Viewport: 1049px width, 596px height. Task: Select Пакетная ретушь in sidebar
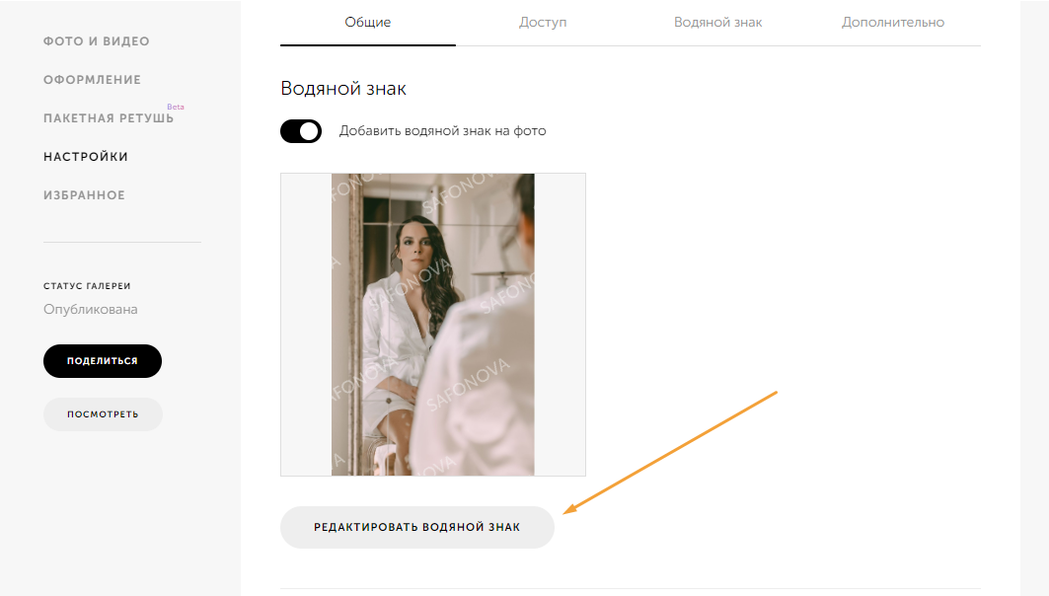click(x=109, y=118)
